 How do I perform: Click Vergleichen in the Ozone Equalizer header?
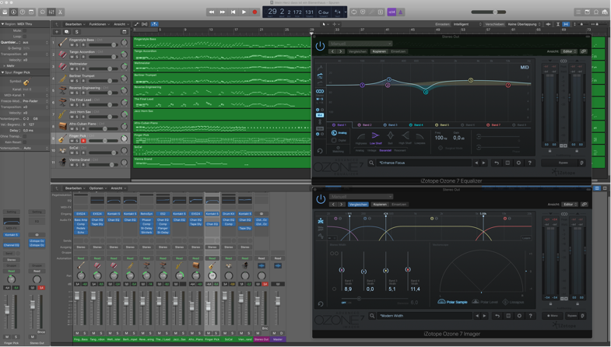tap(357, 51)
